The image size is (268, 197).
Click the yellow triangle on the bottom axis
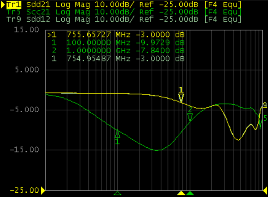[181, 193]
